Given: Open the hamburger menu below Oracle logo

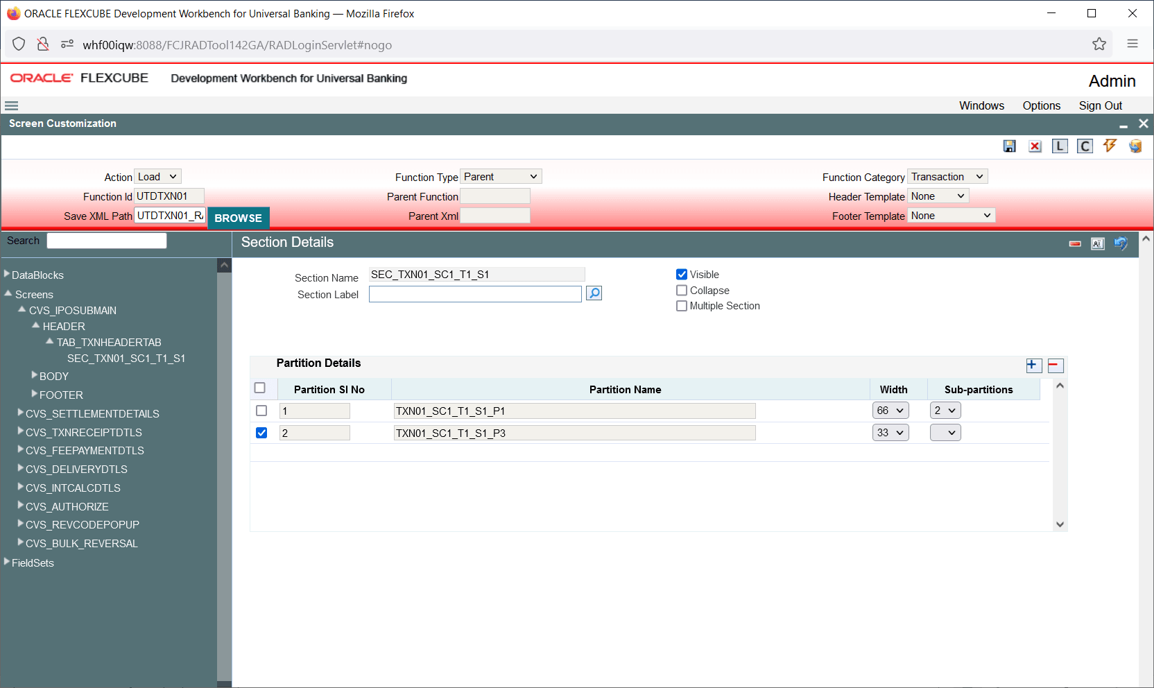Looking at the screenshot, I should [x=11, y=106].
